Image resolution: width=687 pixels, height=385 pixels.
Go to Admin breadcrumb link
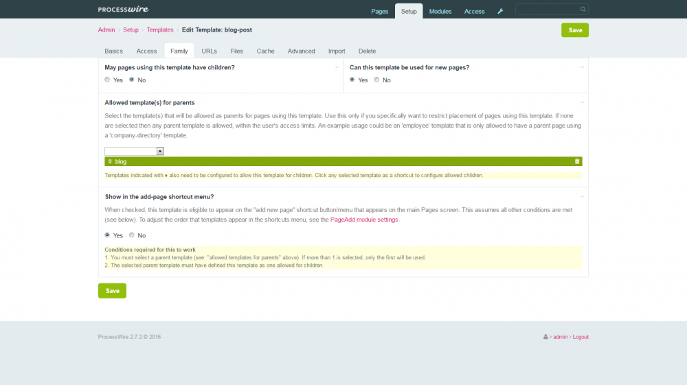(106, 30)
